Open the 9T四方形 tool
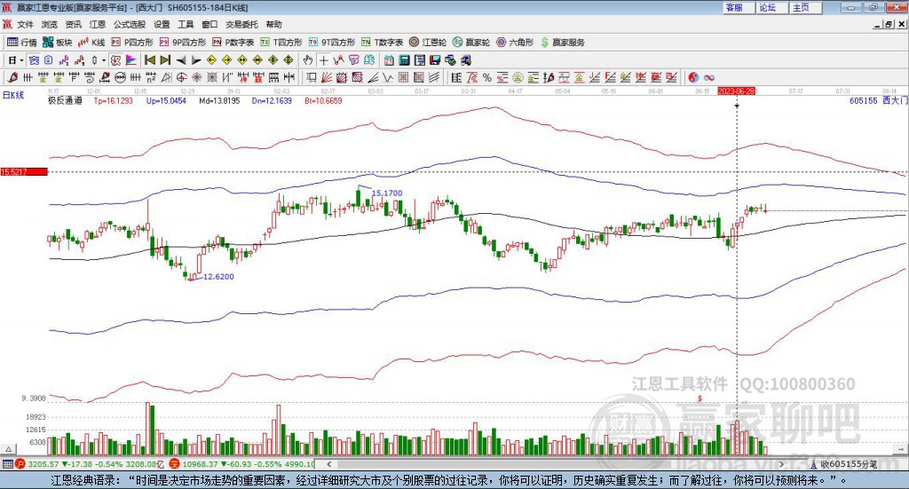The image size is (909, 489). click(x=332, y=43)
